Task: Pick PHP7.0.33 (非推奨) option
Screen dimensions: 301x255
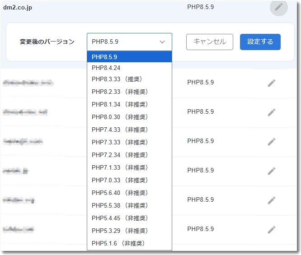Action: [x=129, y=180]
